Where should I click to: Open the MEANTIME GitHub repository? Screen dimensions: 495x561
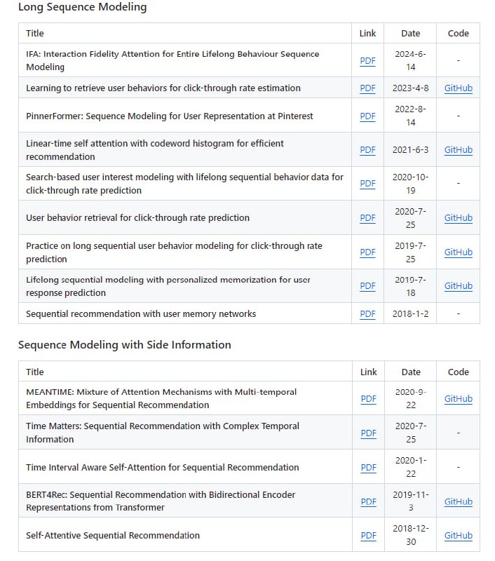click(x=458, y=399)
